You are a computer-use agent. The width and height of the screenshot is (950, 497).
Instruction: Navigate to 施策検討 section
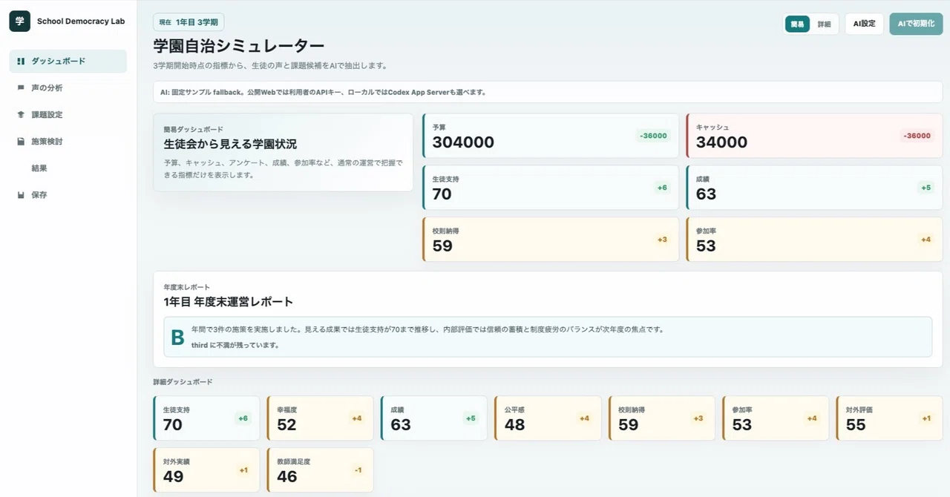point(68,142)
